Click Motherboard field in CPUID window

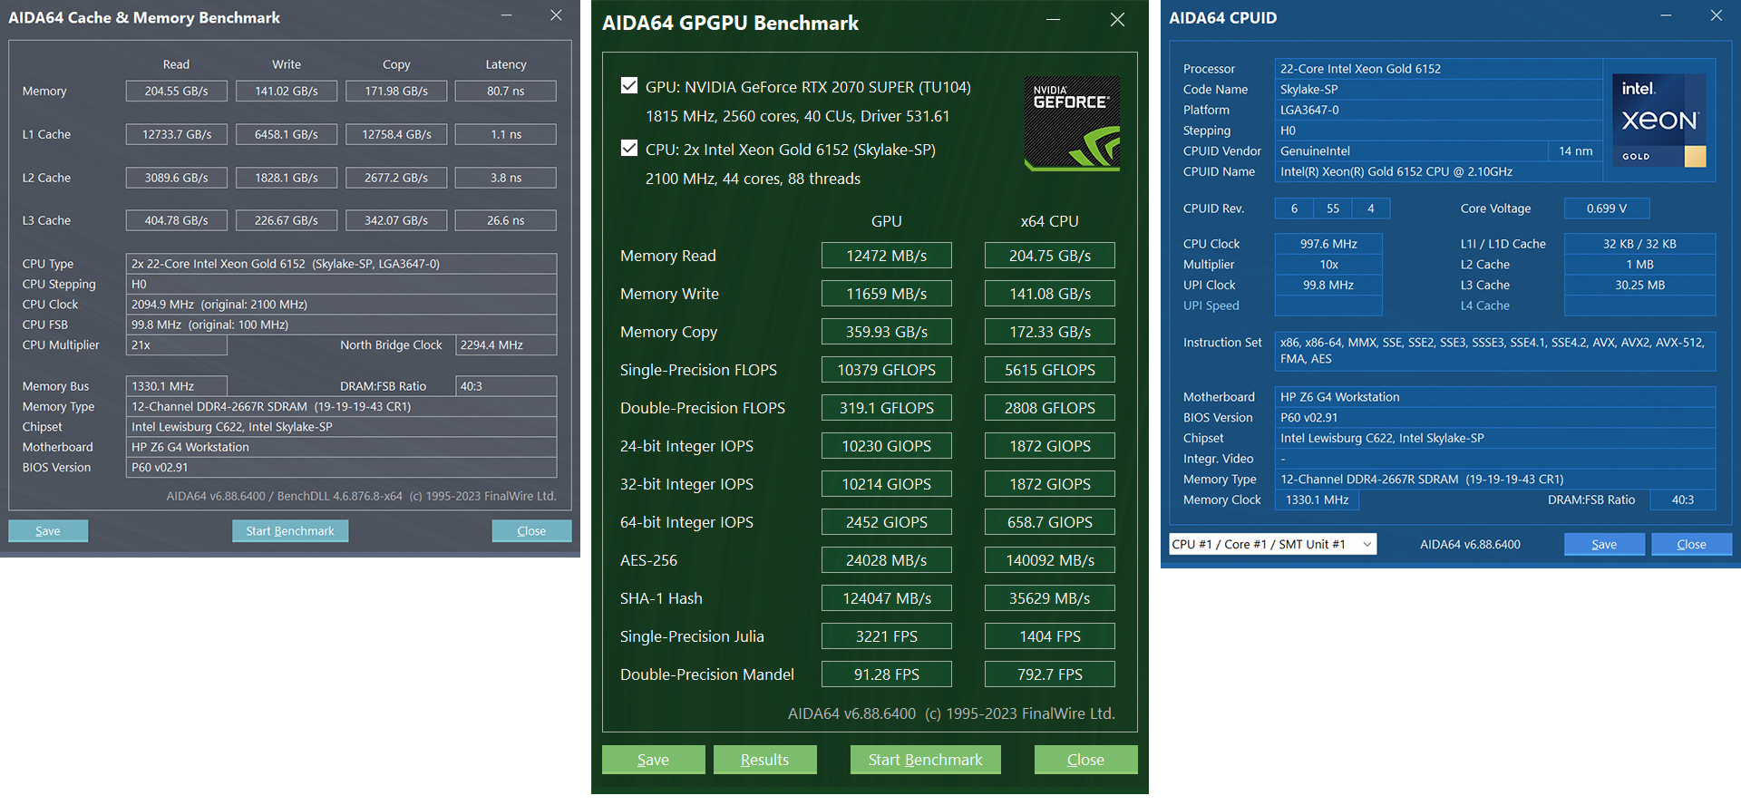[1495, 397]
